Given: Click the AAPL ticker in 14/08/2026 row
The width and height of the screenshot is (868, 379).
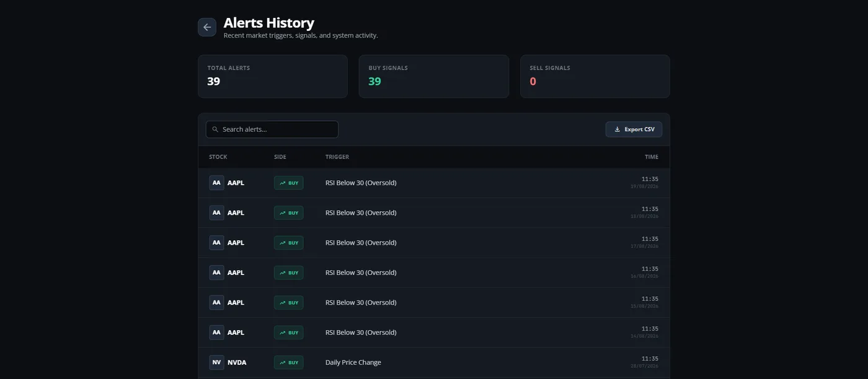Looking at the screenshot, I should [236, 333].
